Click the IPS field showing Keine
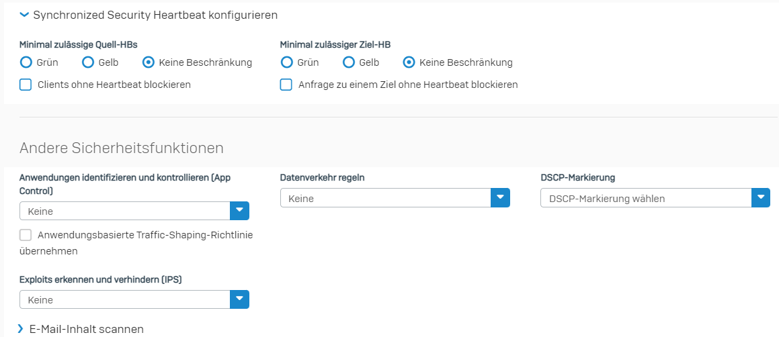Image resolution: width=779 pixels, height=337 pixels. coord(125,299)
